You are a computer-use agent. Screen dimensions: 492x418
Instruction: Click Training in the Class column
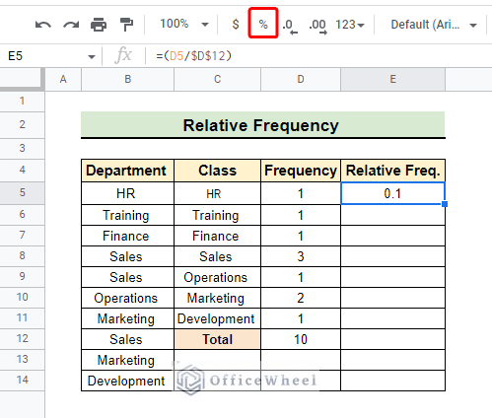216,215
